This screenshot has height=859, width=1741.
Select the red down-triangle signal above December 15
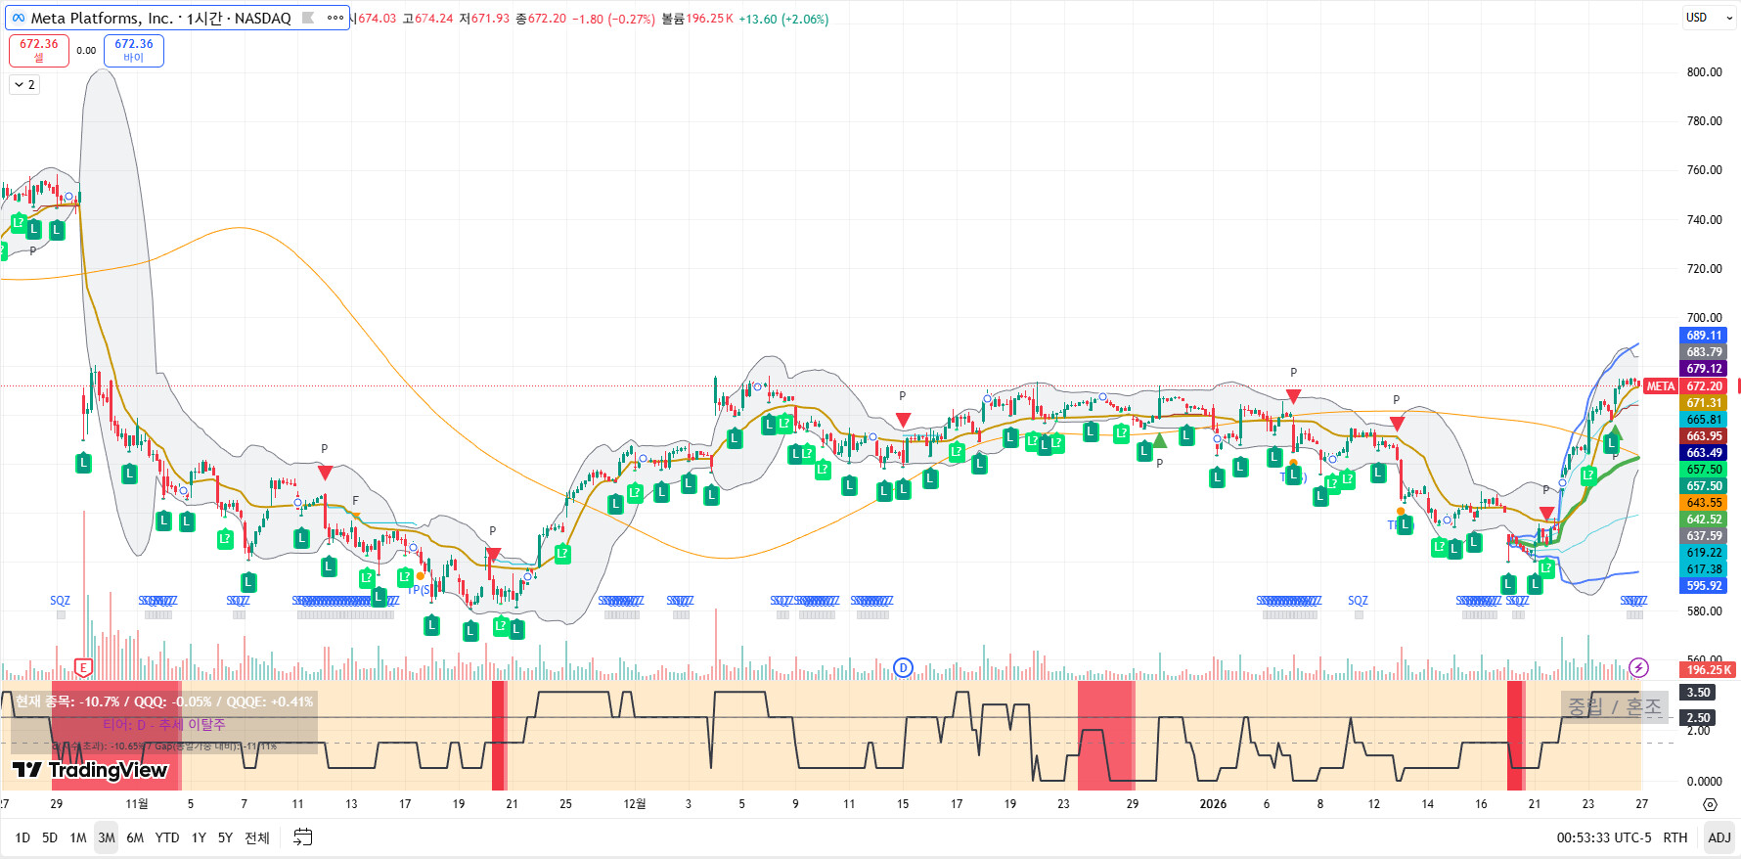point(903,420)
